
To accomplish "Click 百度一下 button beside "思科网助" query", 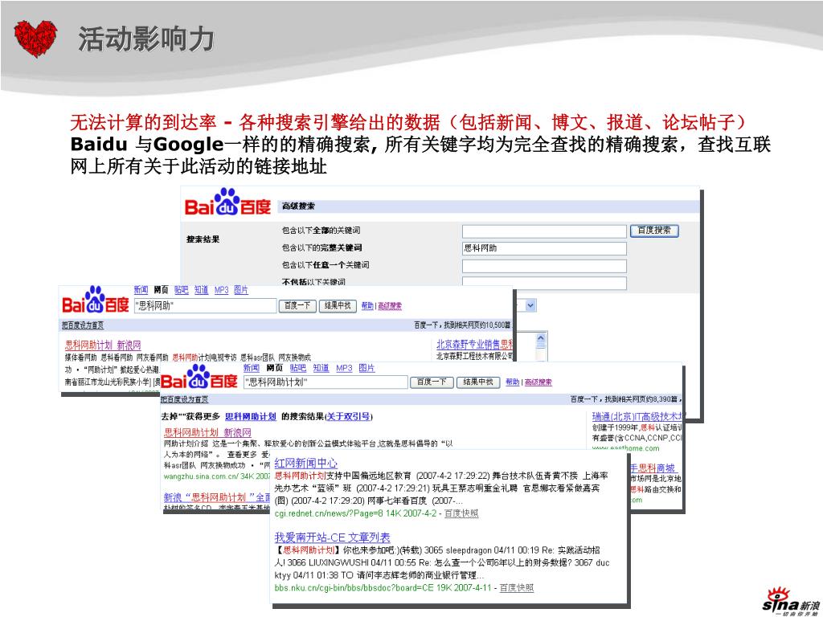I will (x=297, y=306).
